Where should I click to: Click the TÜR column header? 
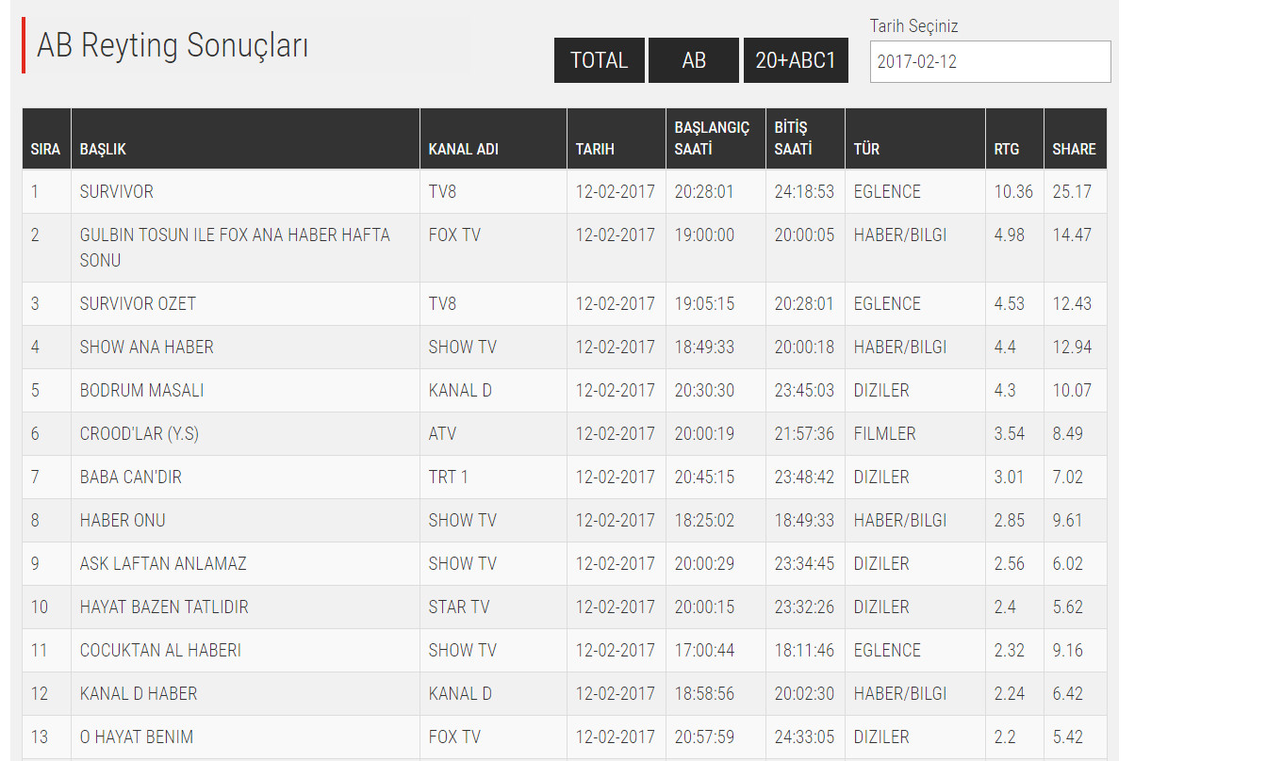click(866, 149)
